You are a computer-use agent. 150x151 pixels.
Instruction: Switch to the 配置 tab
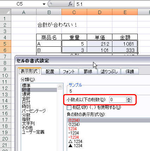(x=50, y=71)
